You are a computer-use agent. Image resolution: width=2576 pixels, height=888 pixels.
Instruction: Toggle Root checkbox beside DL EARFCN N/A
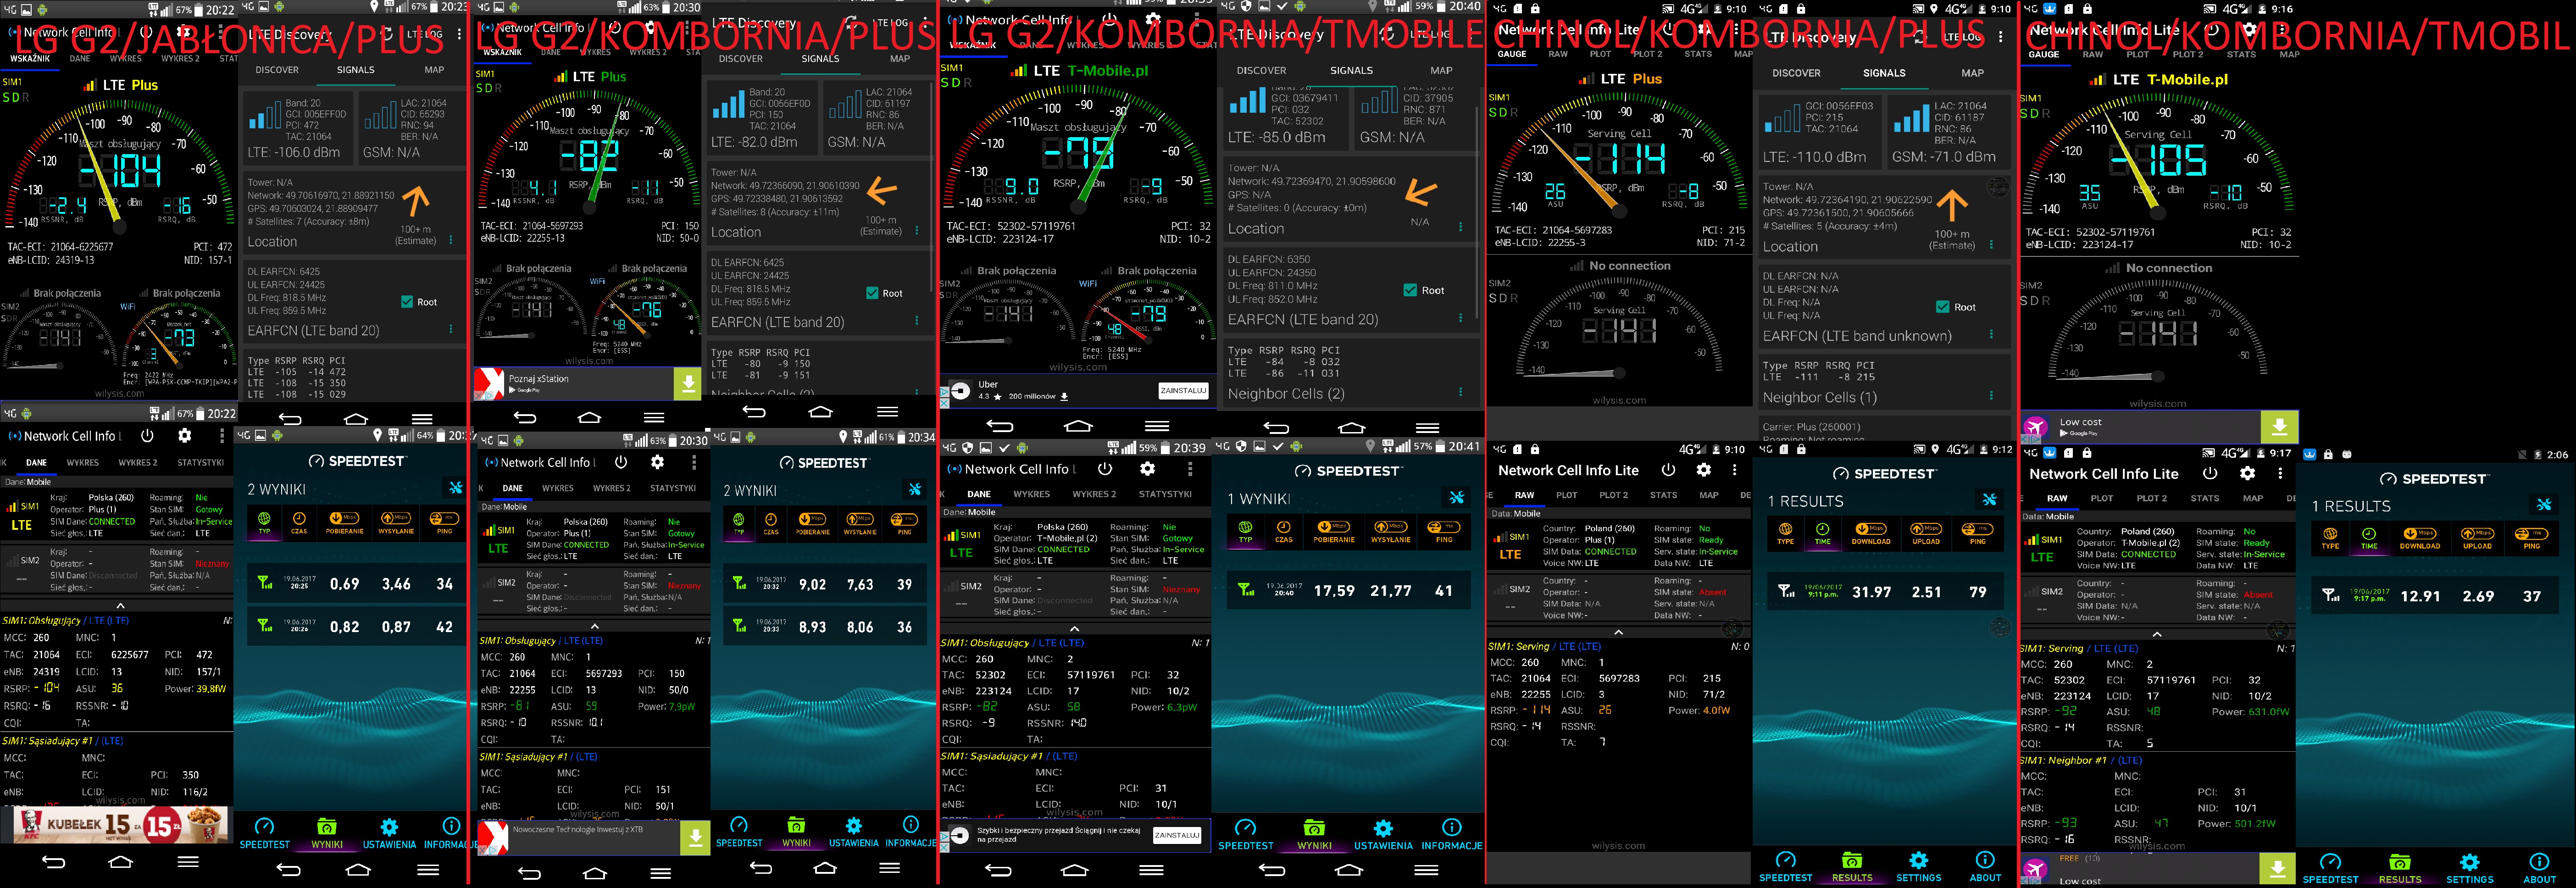tap(1942, 307)
